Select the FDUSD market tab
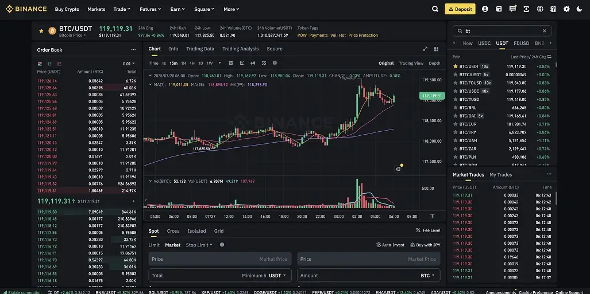The height and width of the screenshot is (294, 590). pyautogui.click(x=521, y=43)
